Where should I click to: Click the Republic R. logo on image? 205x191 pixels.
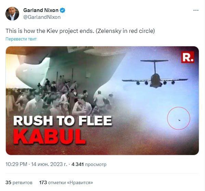click(188, 57)
